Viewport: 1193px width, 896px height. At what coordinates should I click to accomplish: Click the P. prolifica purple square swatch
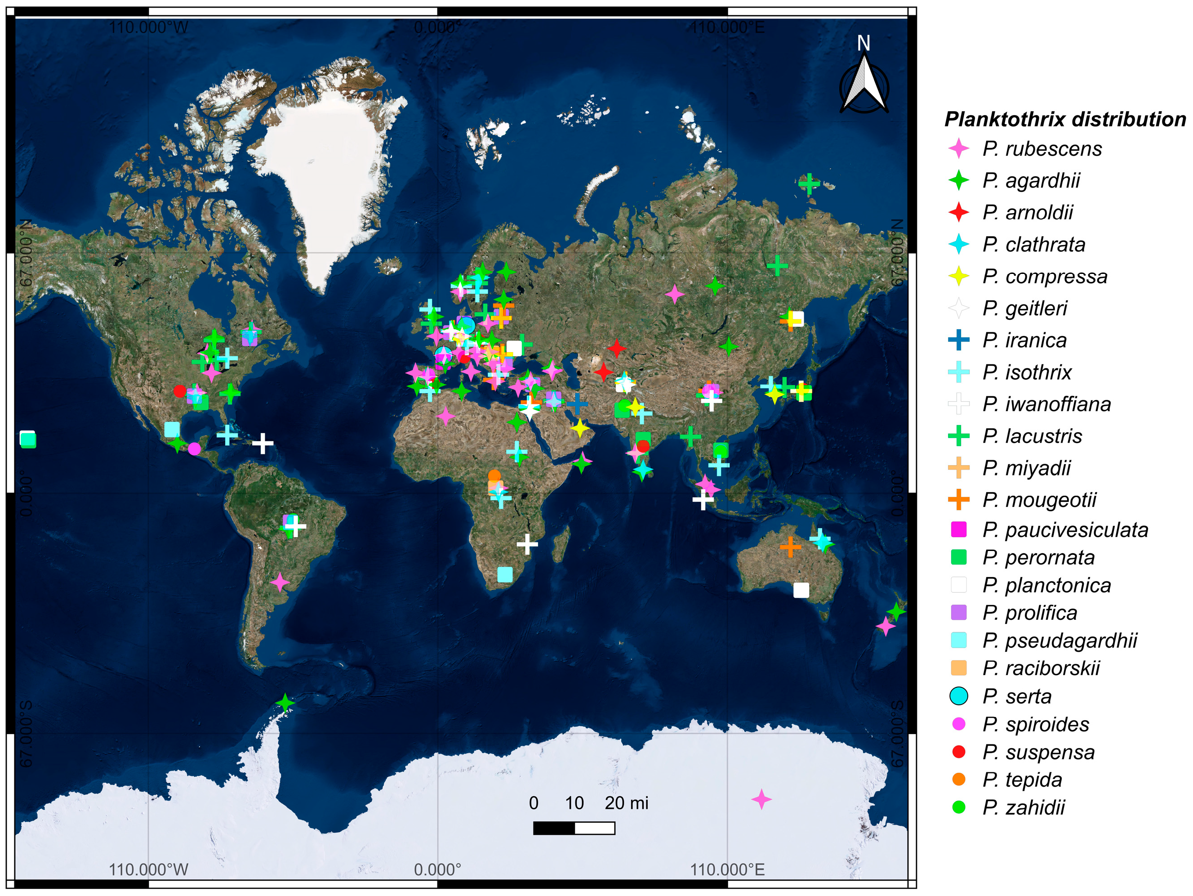pos(958,612)
